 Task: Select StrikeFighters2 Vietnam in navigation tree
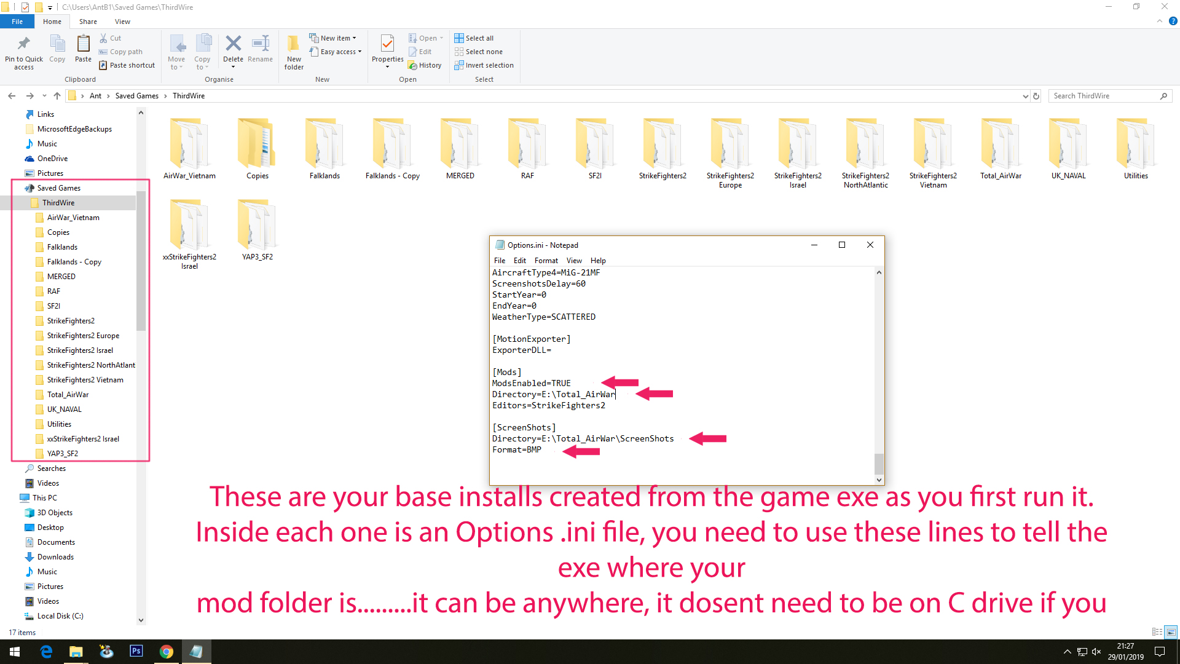point(85,380)
